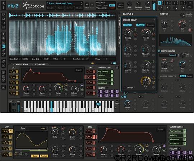Click the L3 modulation slot beside Stereo Delay Pan
Image resolution: width=194 pixels, height=161 pixels.
click(x=153, y=78)
